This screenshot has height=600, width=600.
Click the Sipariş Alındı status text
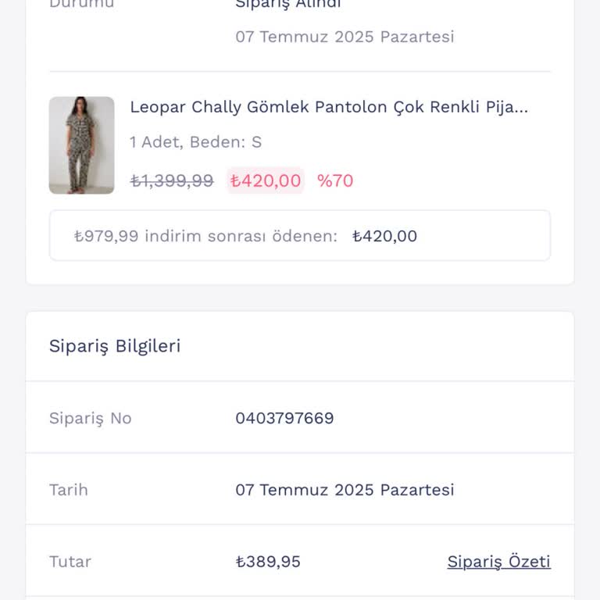(x=288, y=5)
